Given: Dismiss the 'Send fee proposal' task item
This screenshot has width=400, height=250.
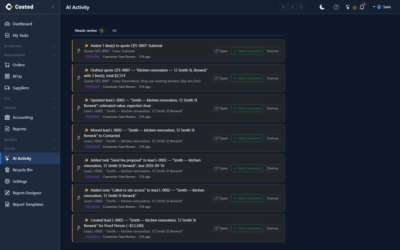Looking at the screenshot, I should coord(272,168).
